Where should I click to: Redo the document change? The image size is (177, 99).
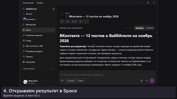(130, 28)
